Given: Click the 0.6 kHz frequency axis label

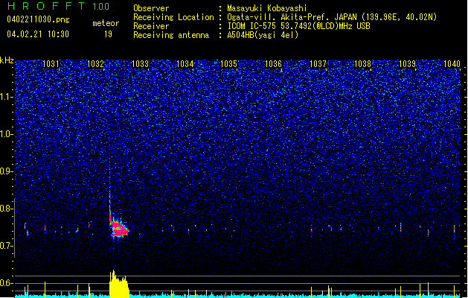Looking at the screenshot, I should [7, 283].
